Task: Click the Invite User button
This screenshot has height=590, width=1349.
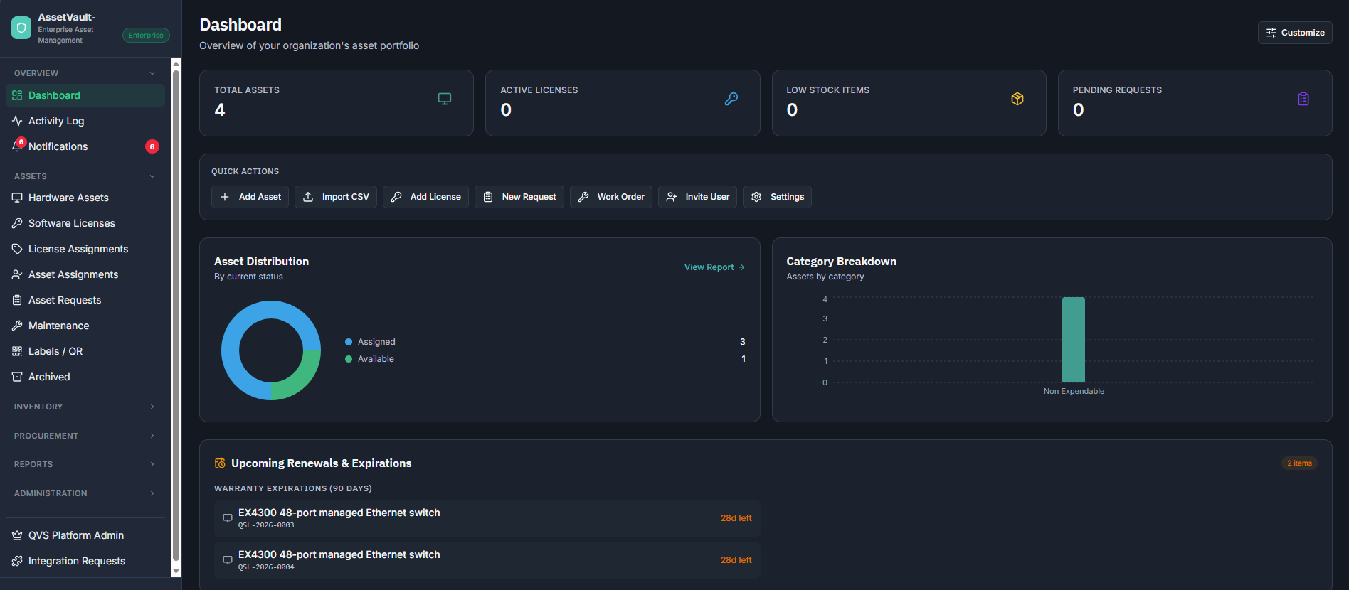Action: tap(697, 197)
